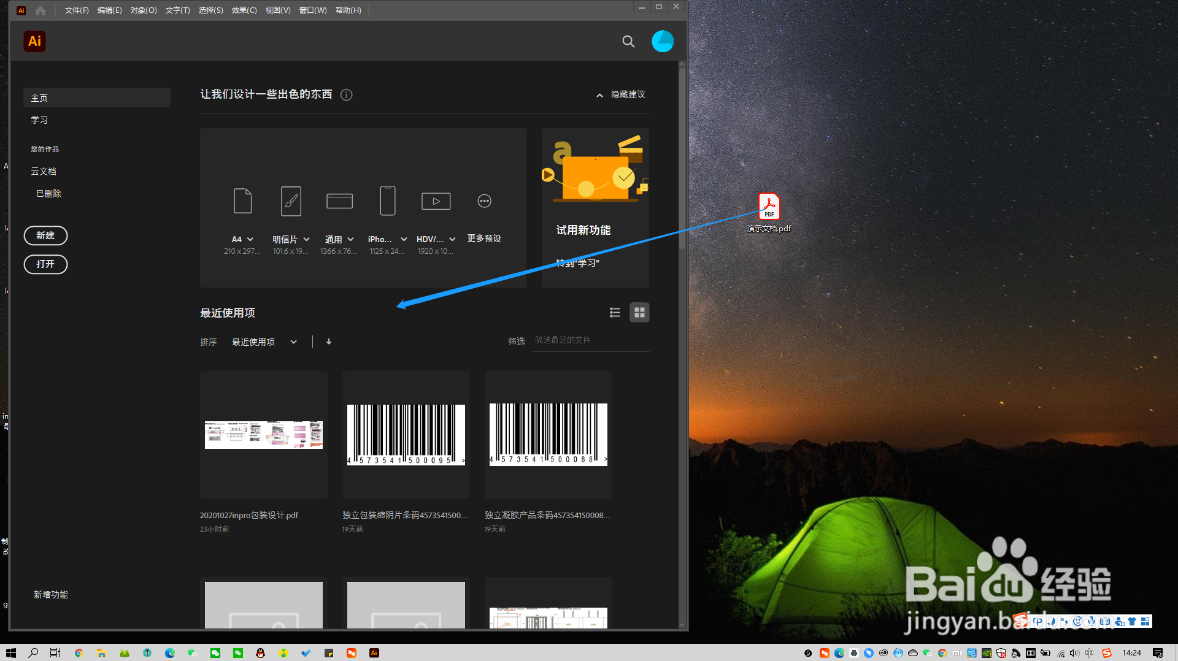Image resolution: width=1178 pixels, height=661 pixels.
Task: Select the HDV video preset icon
Action: point(436,201)
